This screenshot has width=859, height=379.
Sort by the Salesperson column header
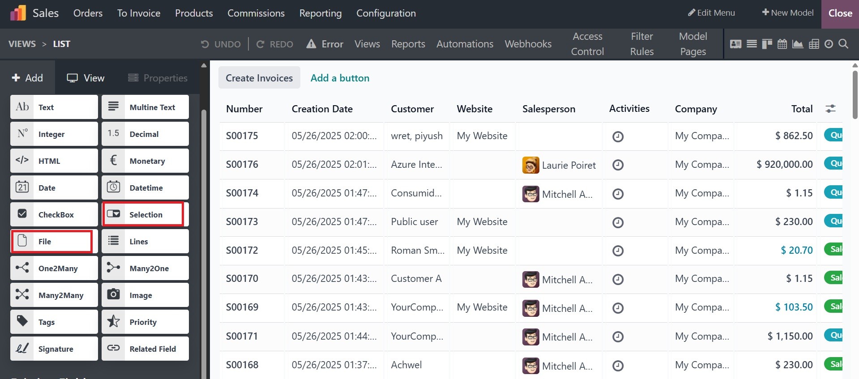coord(549,109)
